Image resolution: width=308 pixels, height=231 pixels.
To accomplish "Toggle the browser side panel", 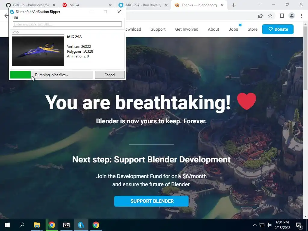I will (x=282, y=16).
